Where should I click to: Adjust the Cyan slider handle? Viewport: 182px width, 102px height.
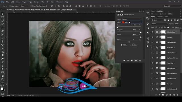click(117, 27)
